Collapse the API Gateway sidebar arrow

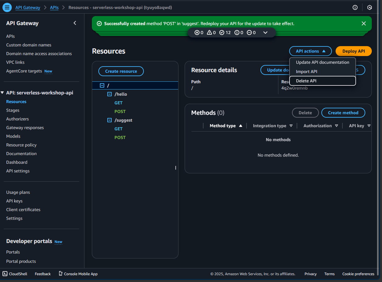75,23
